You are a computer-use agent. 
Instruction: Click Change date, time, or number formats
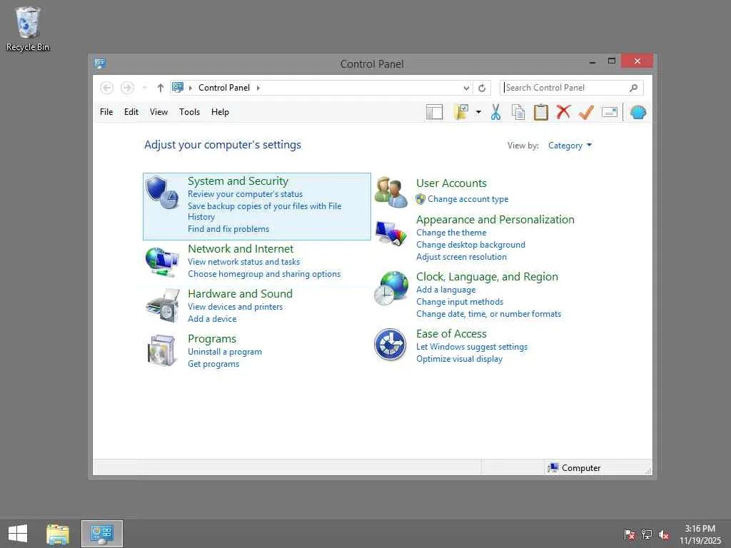pyautogui.click(x=488, y=314)
